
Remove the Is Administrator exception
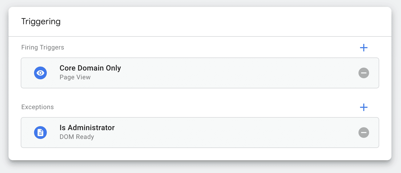[364, 133]
